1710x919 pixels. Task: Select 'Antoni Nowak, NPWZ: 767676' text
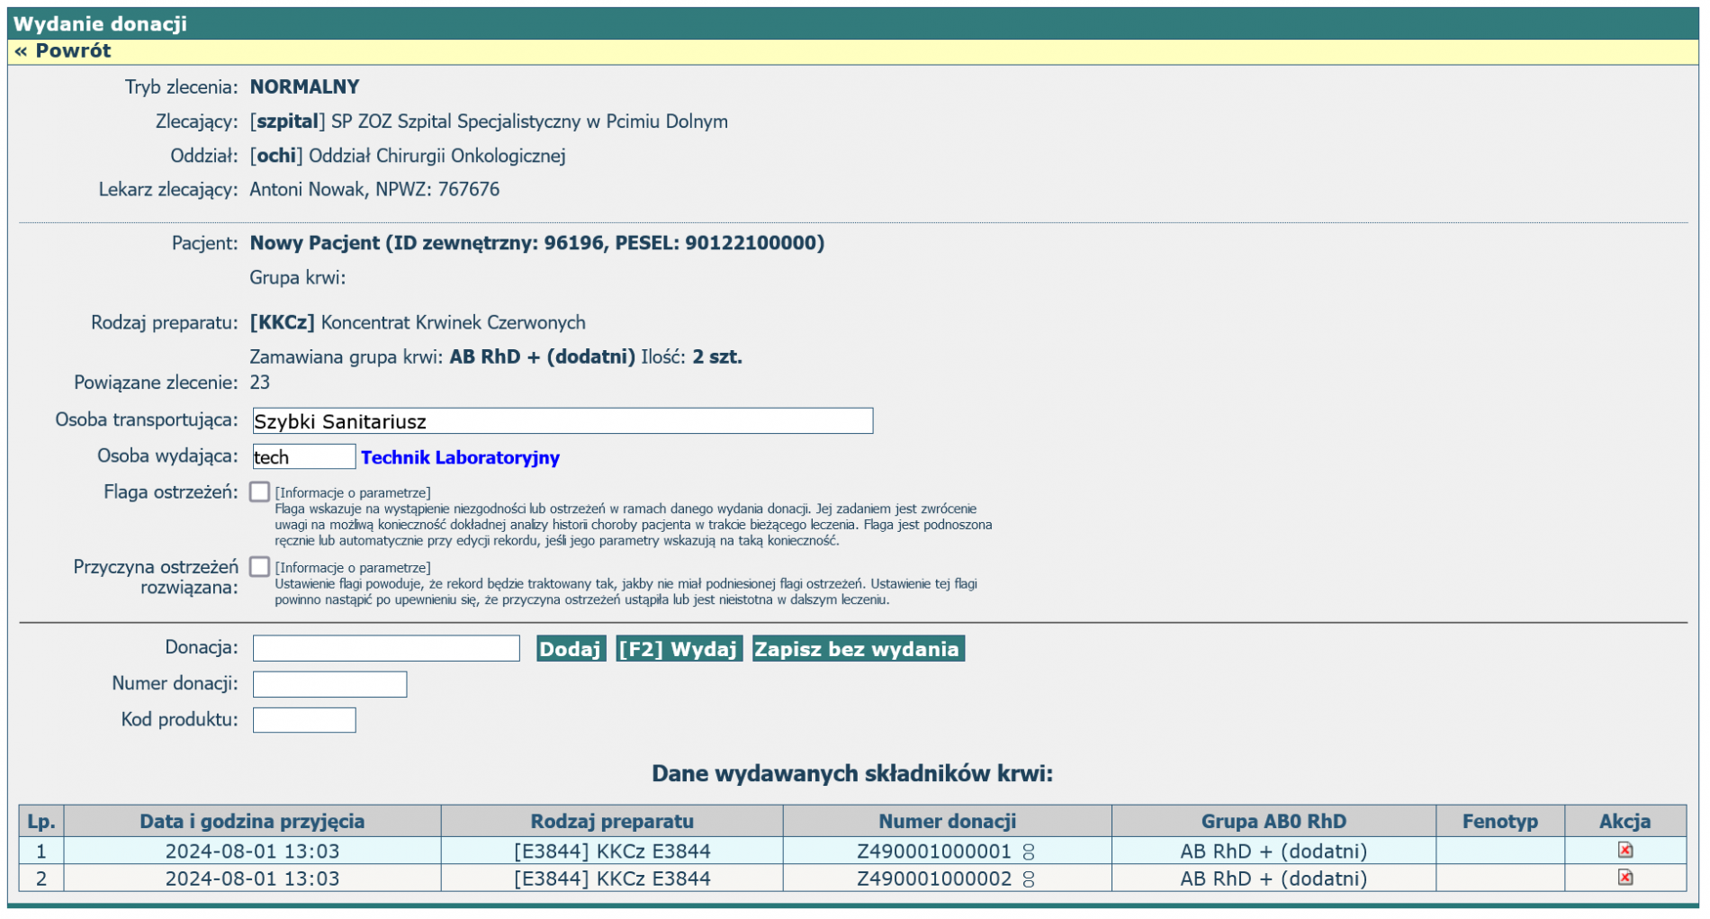(374, 190)
